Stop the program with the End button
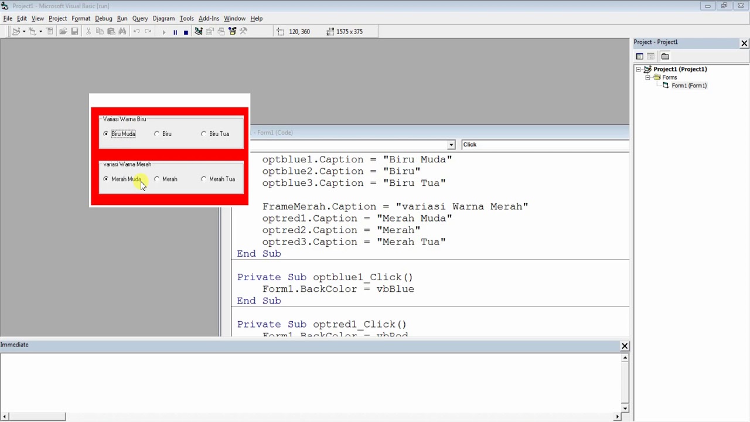 pyautogui.click(x=186, y=32)
